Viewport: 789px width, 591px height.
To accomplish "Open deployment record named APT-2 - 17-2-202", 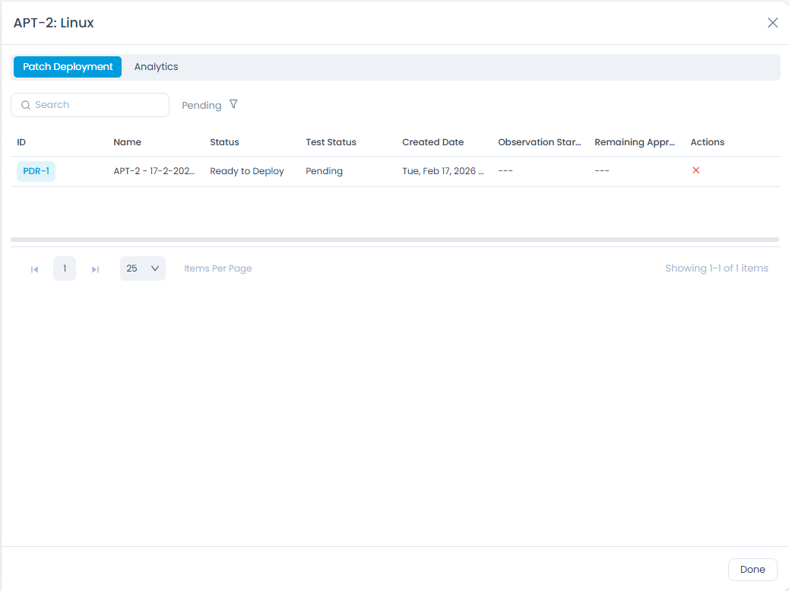I will click(x=154, y=171).
